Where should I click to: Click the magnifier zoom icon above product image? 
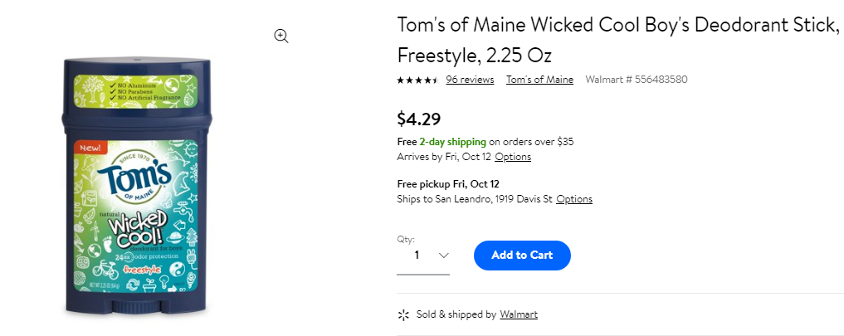click(x=281, y=36)
